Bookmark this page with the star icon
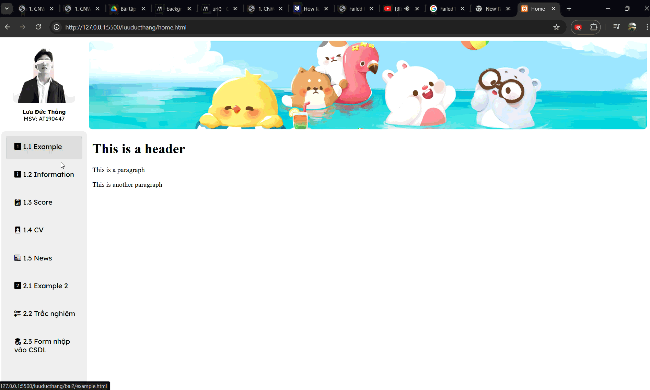Viewport: 650px width, 390px height. click(x=556, y=27)
